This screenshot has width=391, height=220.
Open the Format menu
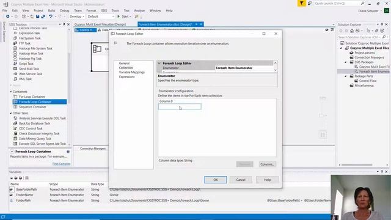tap(91, 10)
